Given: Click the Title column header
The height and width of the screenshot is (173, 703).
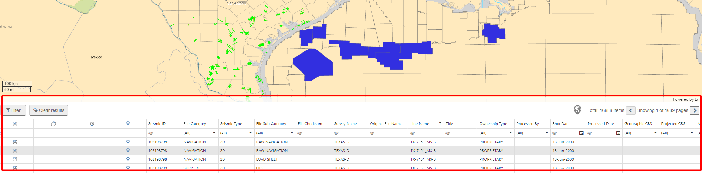Looking at the screenshot, I should [449, 124].
